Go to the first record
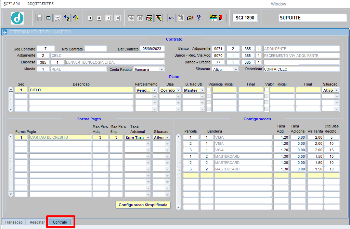The height and width of the screenshot is (229, 350). pyautogui.click(x=90, y=18)
